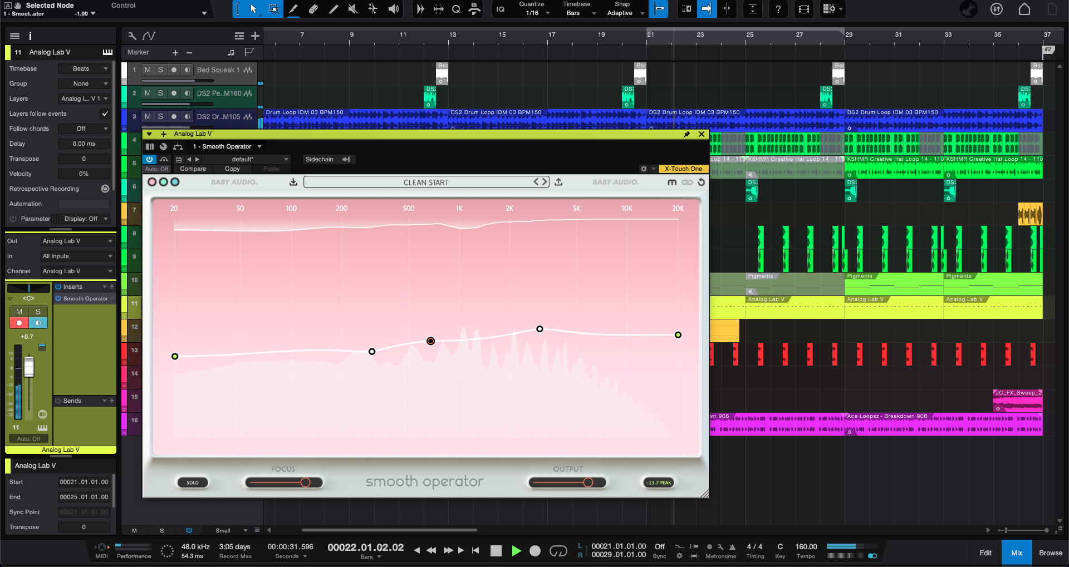The image size is (1069, 567).
Task: Mute the Bed Squeak 1 track
Action: click(x=148, y=70)
